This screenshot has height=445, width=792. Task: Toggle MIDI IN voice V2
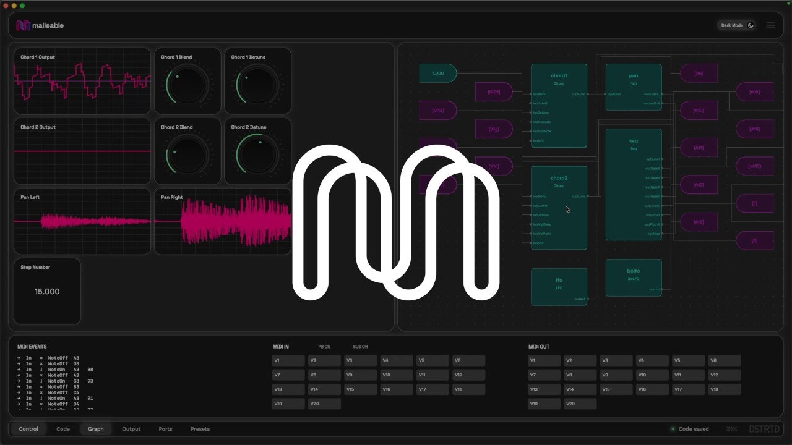tap(325, 360)
